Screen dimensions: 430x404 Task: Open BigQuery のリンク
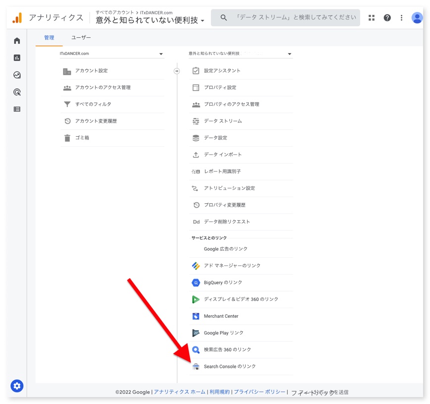pyautogui.click(x=223, y=283)
